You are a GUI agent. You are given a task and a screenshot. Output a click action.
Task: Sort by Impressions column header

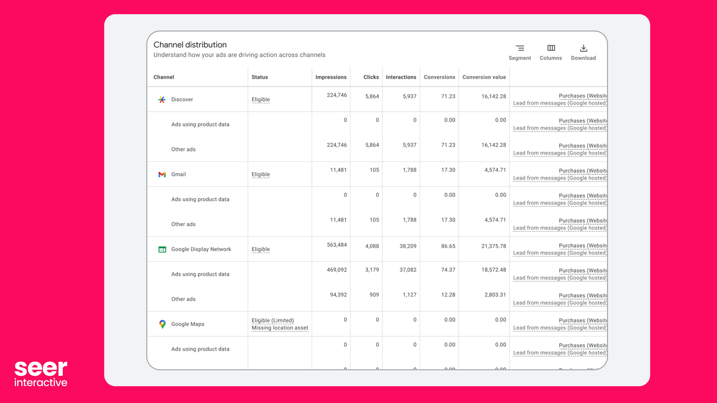pos(330,77)
